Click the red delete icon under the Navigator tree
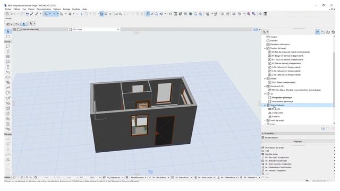340x191 pixels. click(x=333, y=128)
